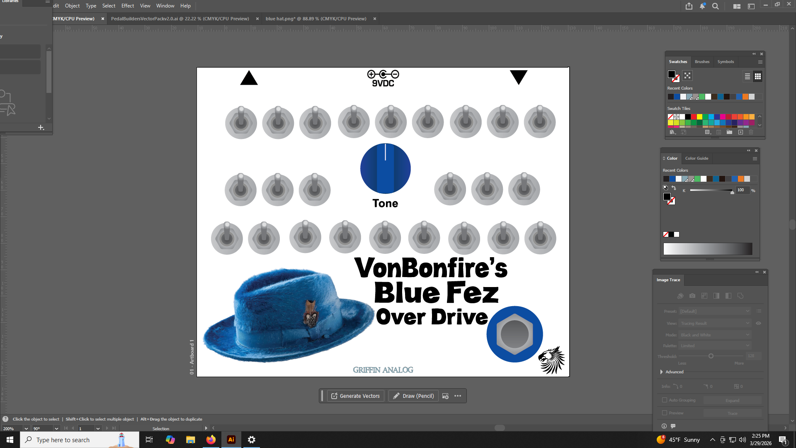This screenshot has width=796, height=448.
Task: Switch to list view in Swatches panel
Action: (x=747, y=76)
